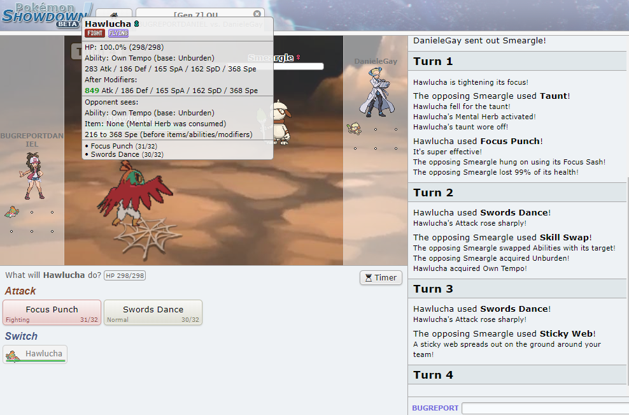Click Smeargle party icon under DanieleGay
The width and height of the screenshot is (629, 415).
[x=354, y=128]
